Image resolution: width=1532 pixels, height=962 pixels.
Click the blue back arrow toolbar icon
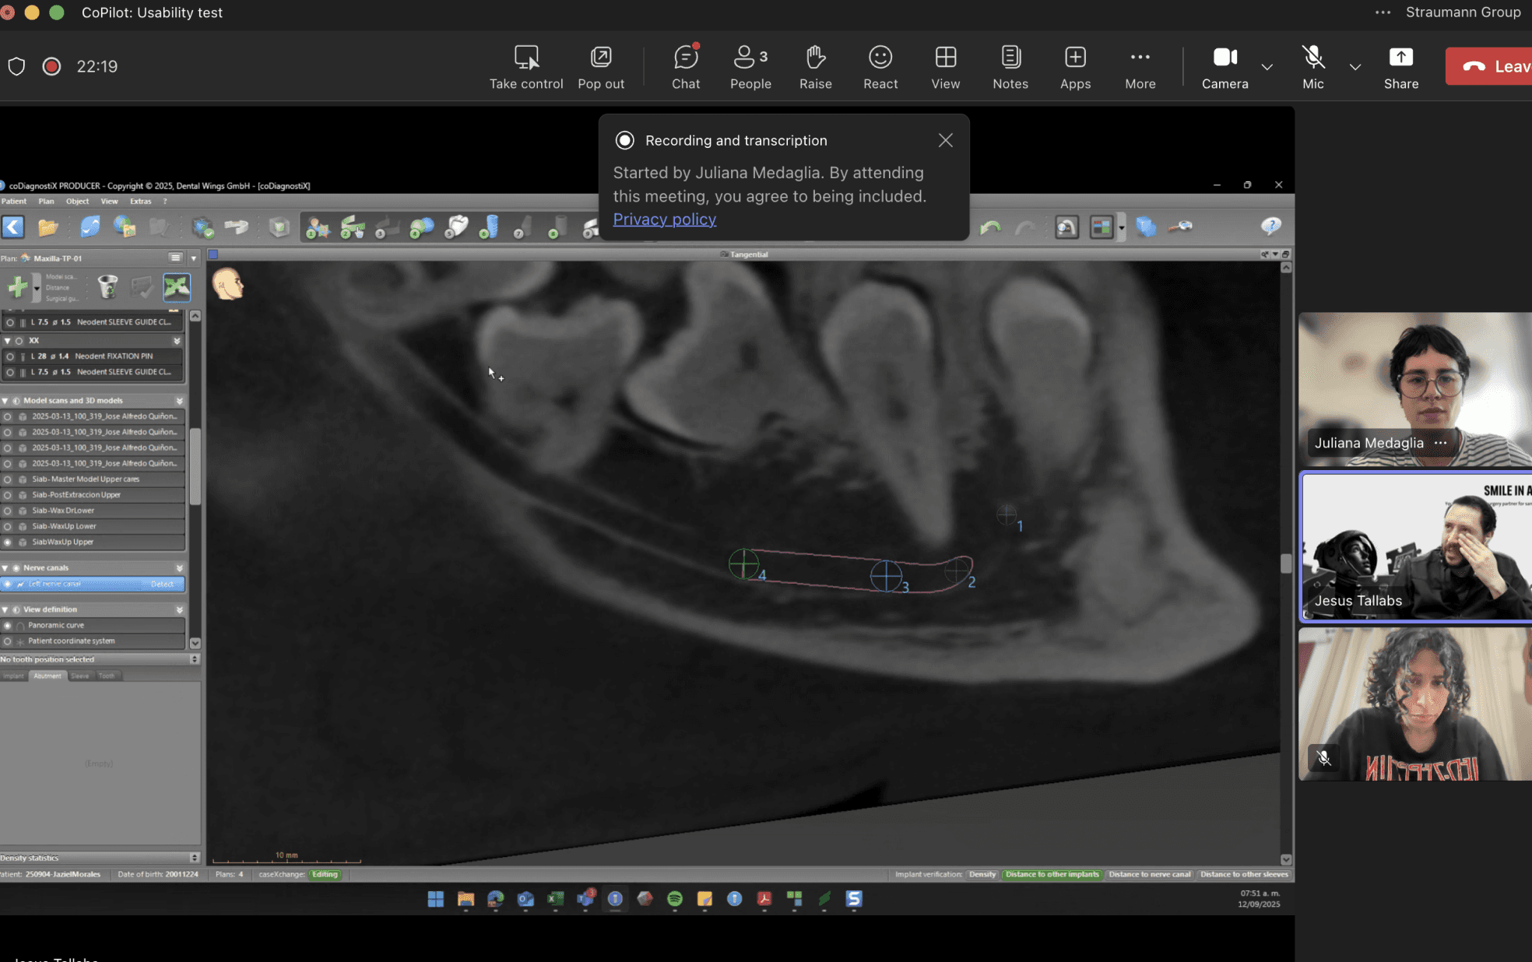[x=13, y=227]
